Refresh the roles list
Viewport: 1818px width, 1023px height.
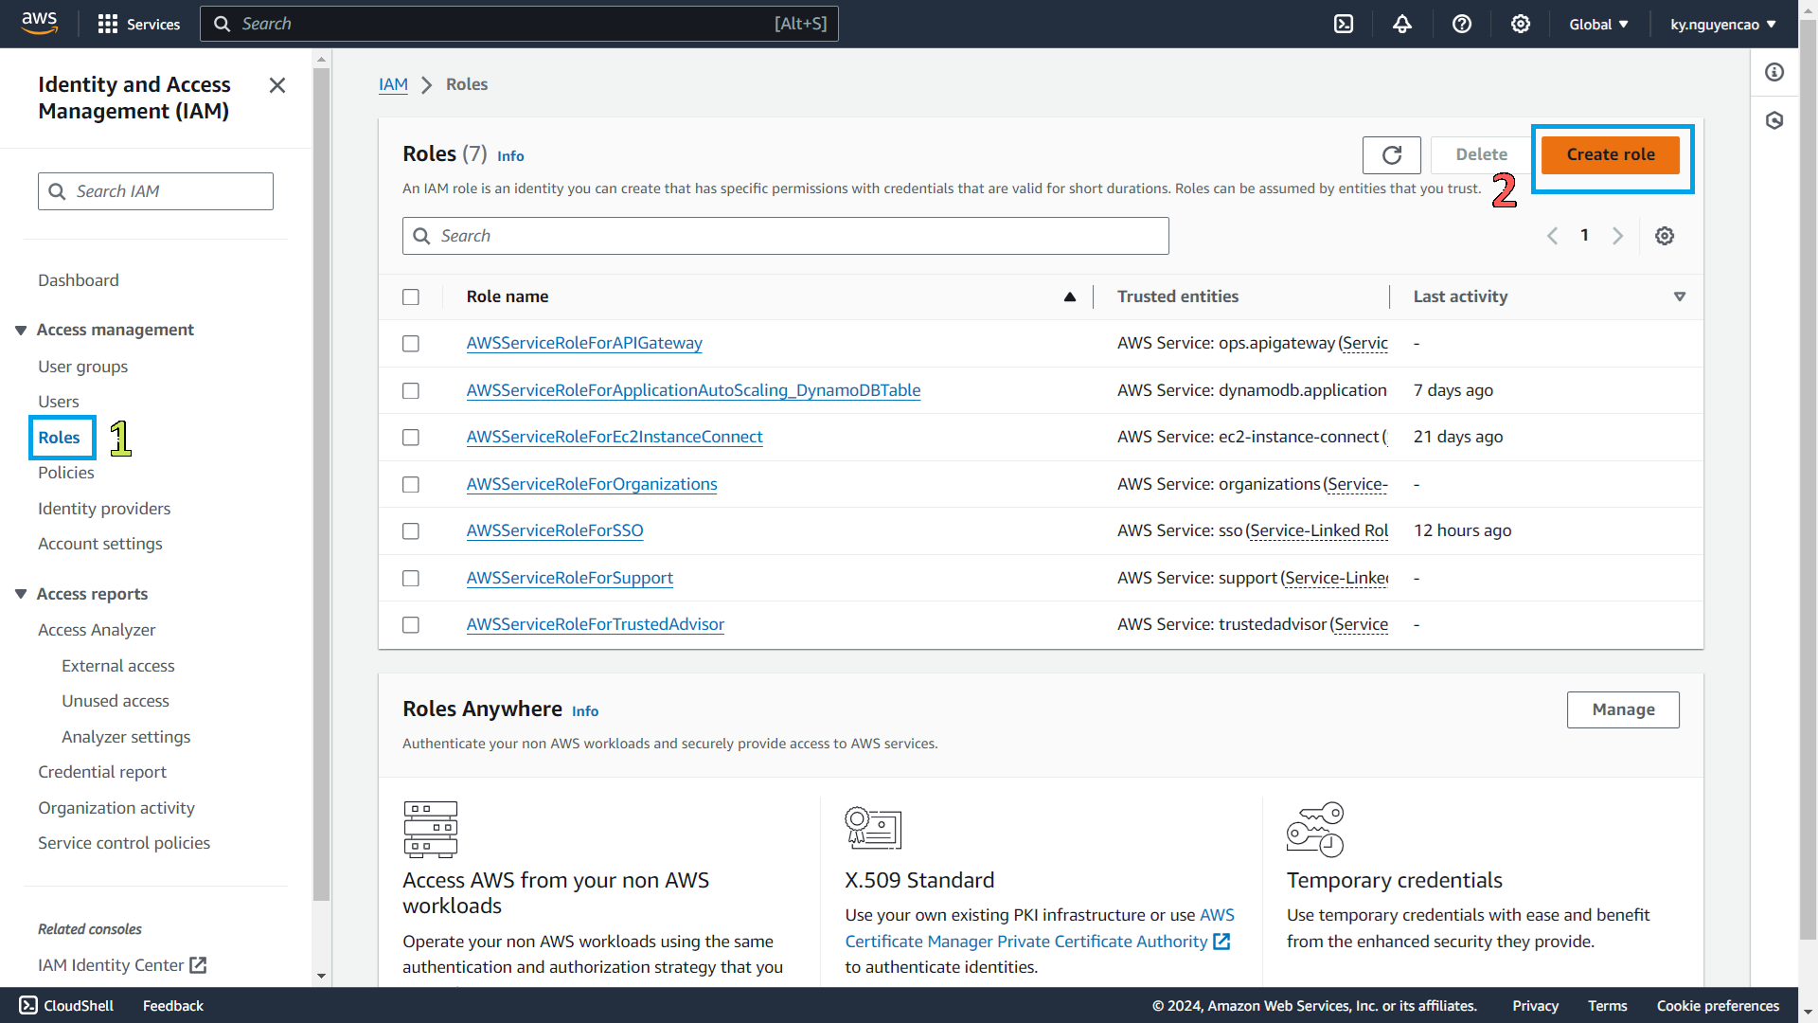(x=1392, y=155)
